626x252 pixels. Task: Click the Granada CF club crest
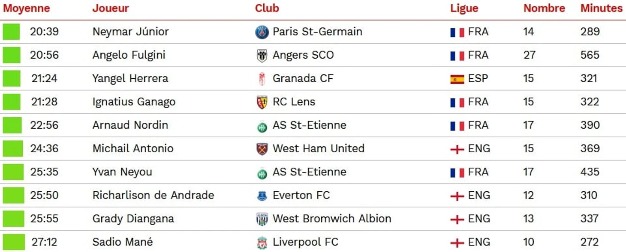262,79
